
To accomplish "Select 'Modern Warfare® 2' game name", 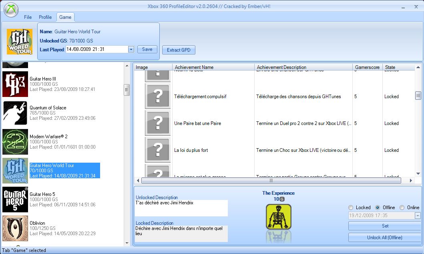I will [48, 136].
